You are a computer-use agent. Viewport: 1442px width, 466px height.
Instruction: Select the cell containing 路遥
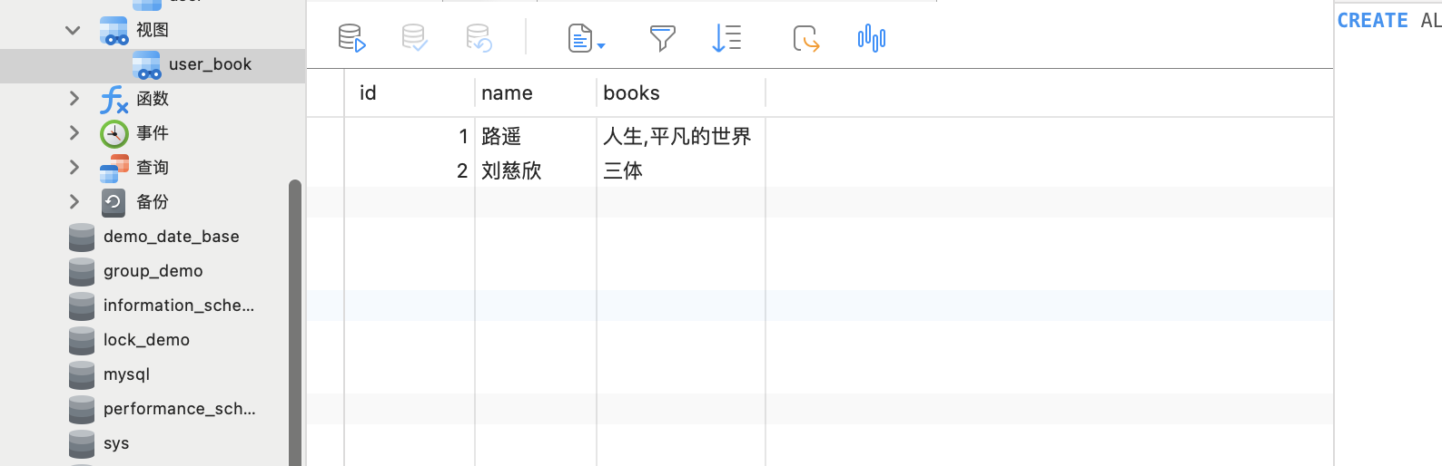(x=536, y=136)
